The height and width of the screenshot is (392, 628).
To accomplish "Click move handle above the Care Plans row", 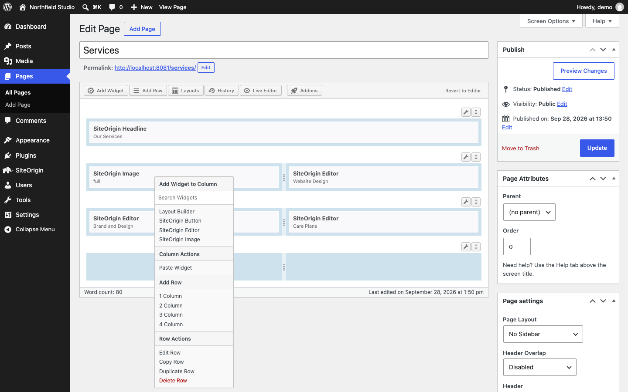I will [x=476, y=202].
